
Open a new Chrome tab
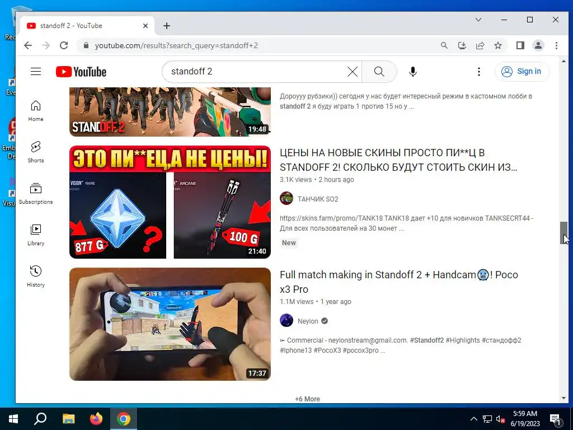click(167, 26)
